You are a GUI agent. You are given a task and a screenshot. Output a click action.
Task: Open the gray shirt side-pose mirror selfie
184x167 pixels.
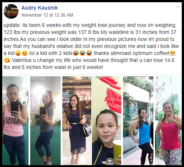(x=45, y=121)
